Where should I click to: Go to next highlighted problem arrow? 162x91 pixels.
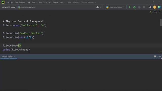coord(160,12)
